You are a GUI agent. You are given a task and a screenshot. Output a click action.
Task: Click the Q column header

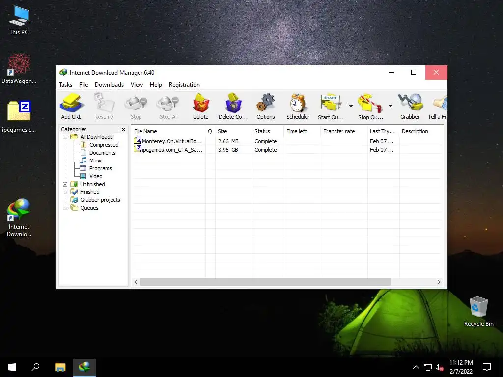(210, 131)
